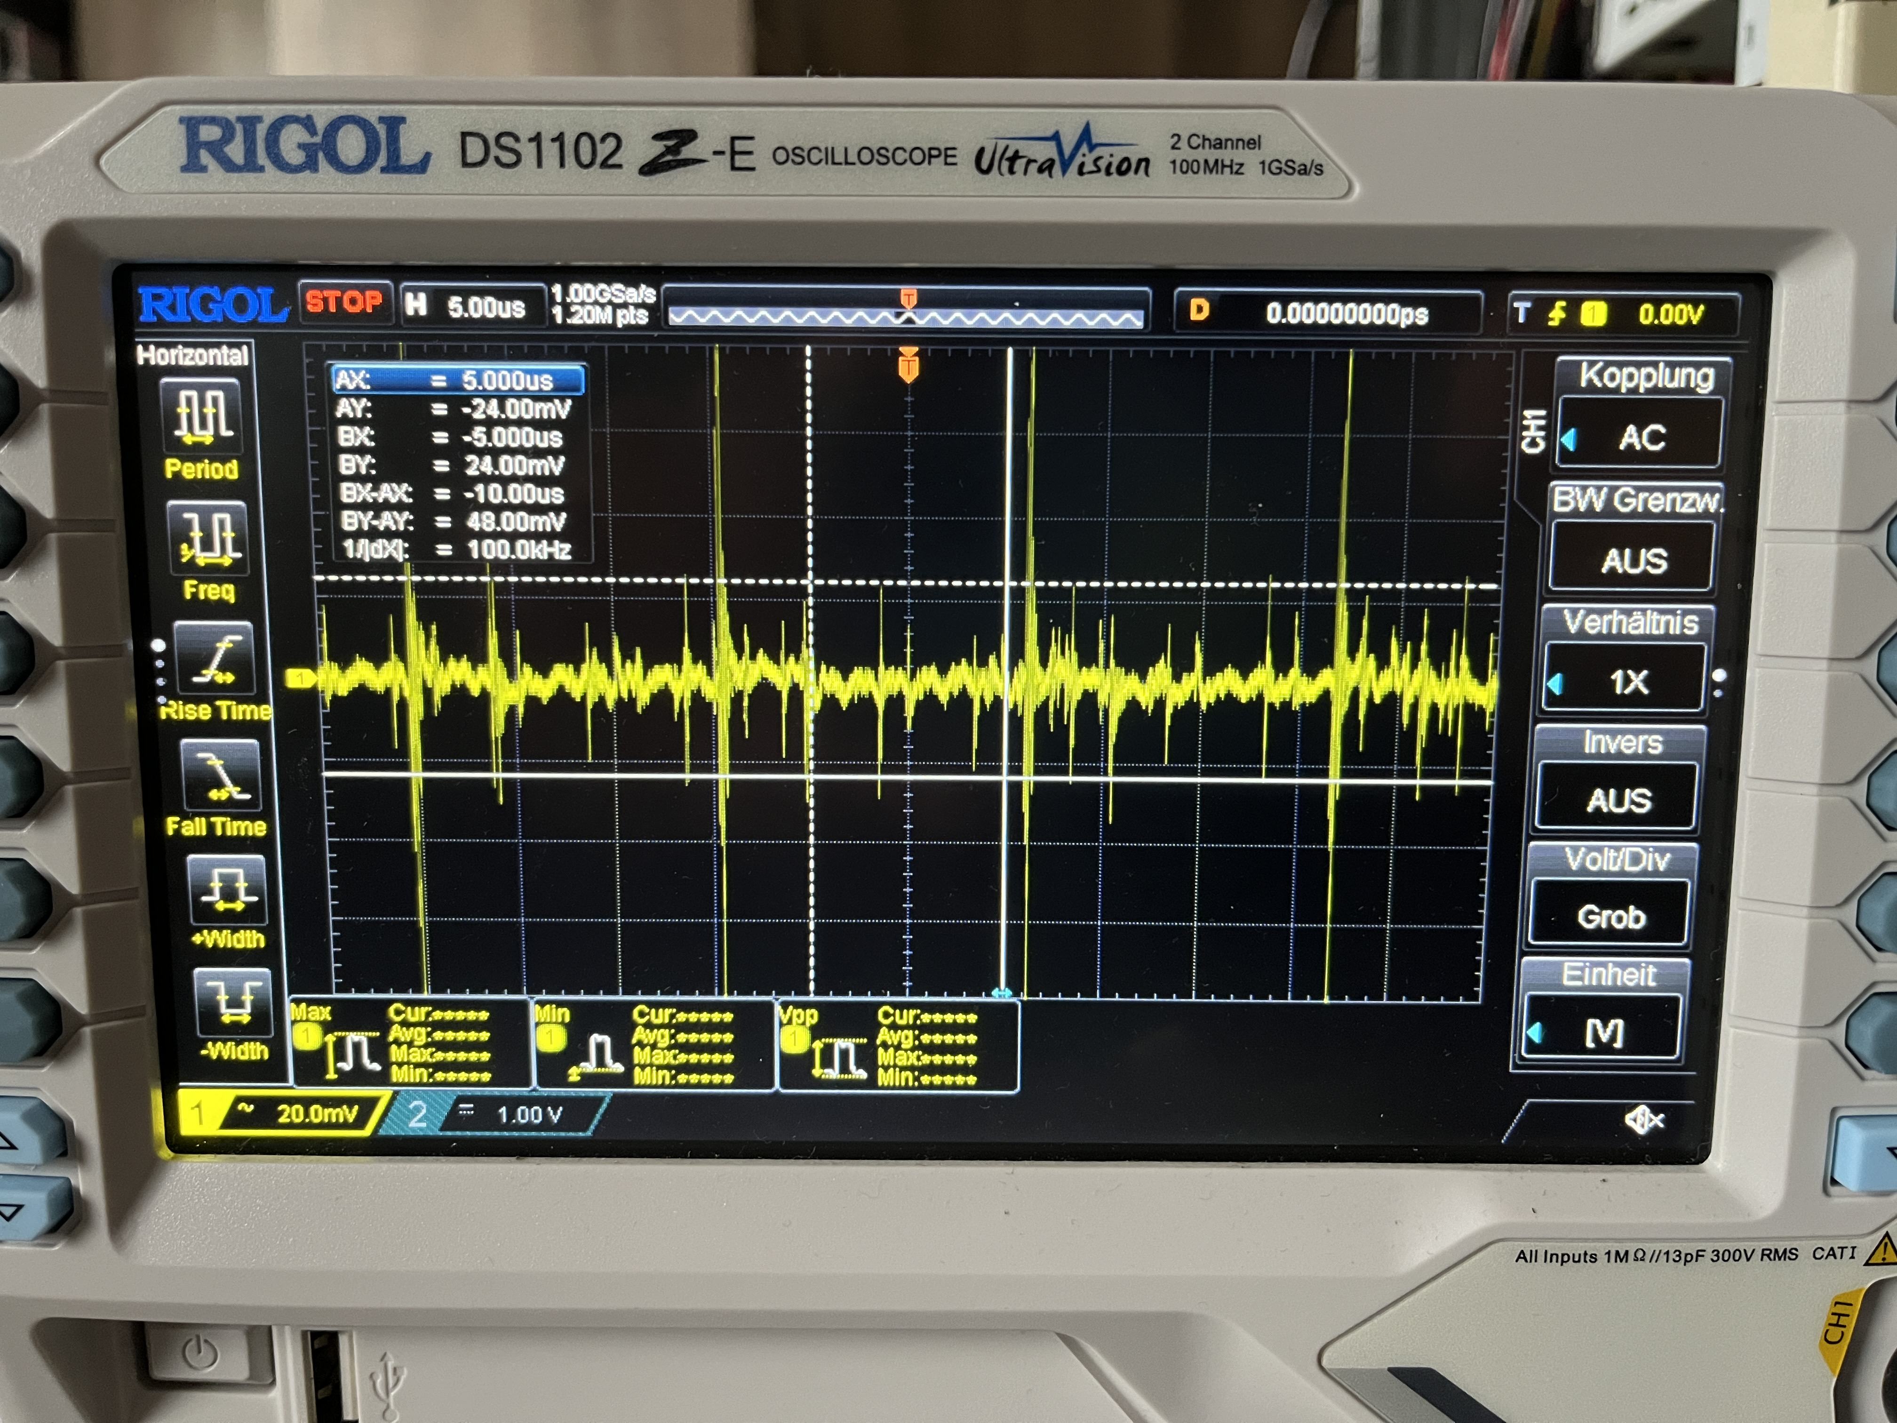Toggle Invers AUS setting

[1618, 799]
